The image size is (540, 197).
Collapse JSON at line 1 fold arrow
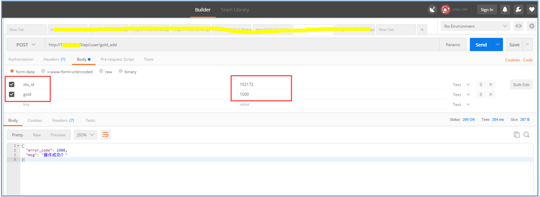coord(18,146)
